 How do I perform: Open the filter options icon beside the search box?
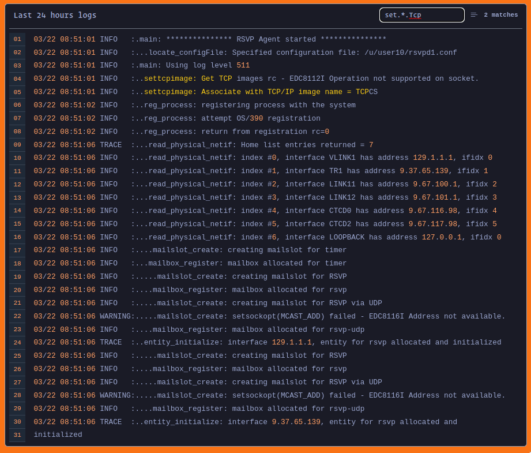click(x=474, y=15)
